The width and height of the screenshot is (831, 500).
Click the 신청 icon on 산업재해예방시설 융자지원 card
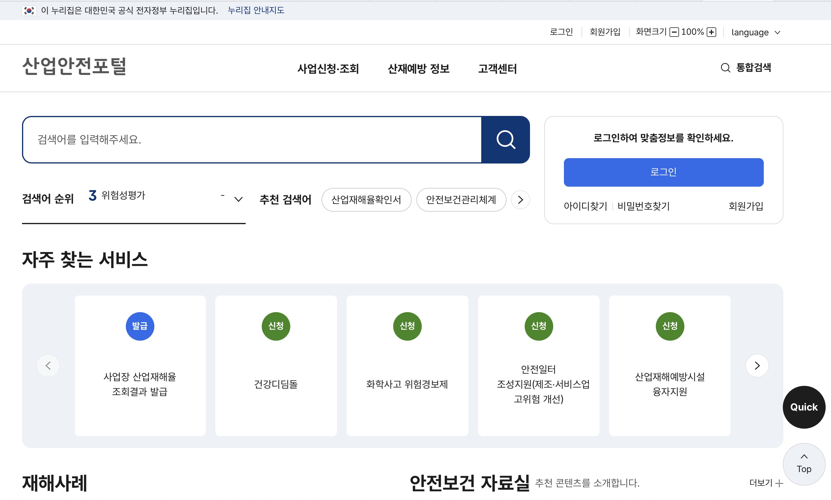pyautogui.click(x=669, y=326)
